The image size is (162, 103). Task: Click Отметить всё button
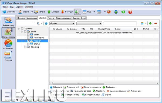71,87
